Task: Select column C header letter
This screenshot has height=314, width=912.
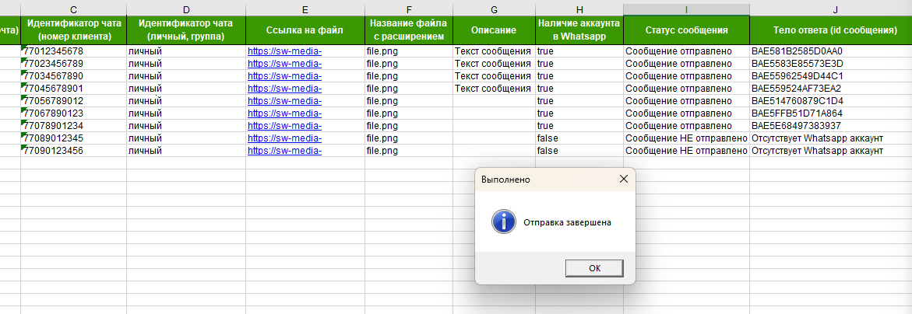Action: (74, 9)
